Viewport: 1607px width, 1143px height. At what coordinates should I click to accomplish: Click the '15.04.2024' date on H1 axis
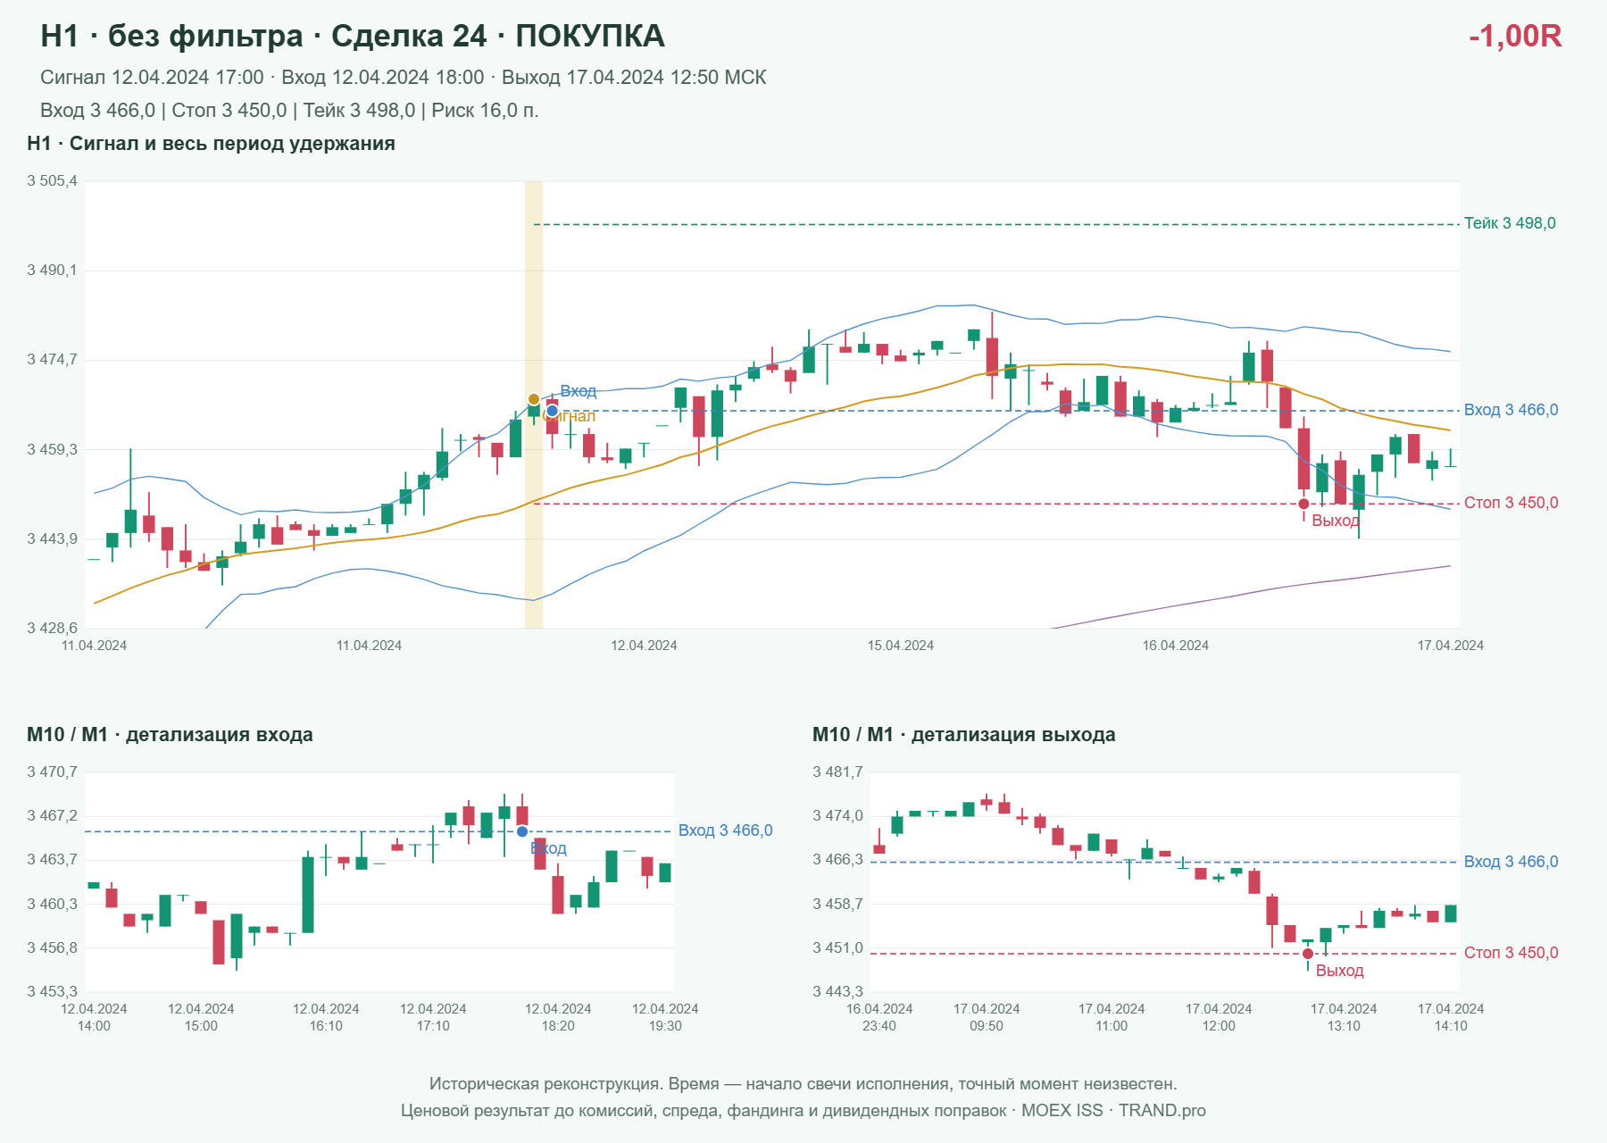point(901,646)
